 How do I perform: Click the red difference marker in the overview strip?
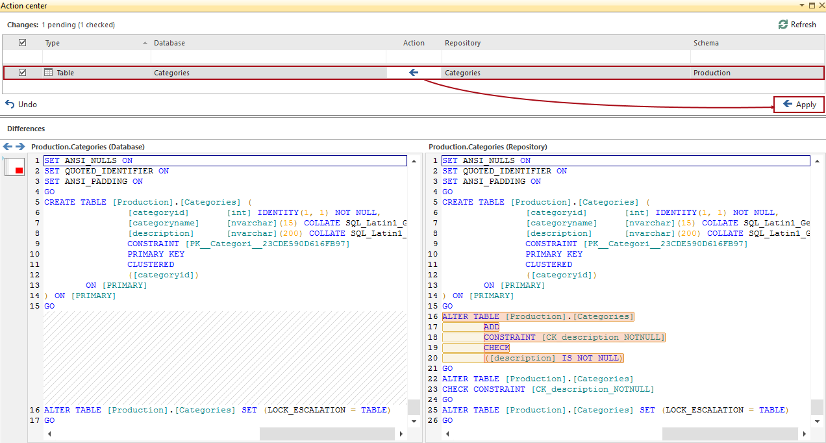point(19,170)
